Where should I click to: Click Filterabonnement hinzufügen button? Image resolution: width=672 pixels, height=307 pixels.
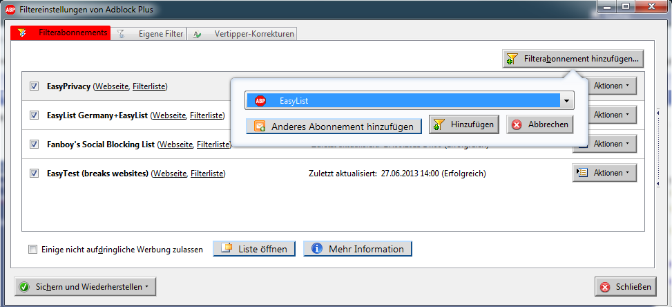point(573,59)
